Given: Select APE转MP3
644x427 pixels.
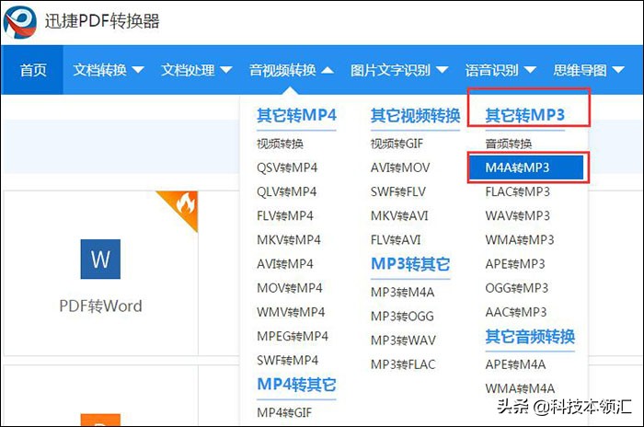Looking at the screenshot, I should point(515,264).
